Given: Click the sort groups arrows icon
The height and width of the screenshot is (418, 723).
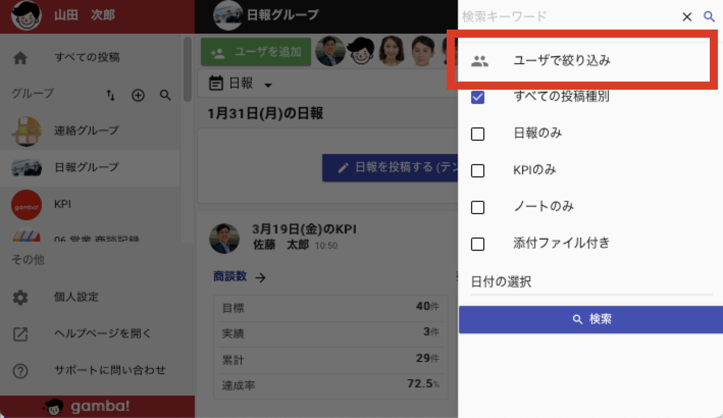Looking at the screenshot, I should point(111,95).
